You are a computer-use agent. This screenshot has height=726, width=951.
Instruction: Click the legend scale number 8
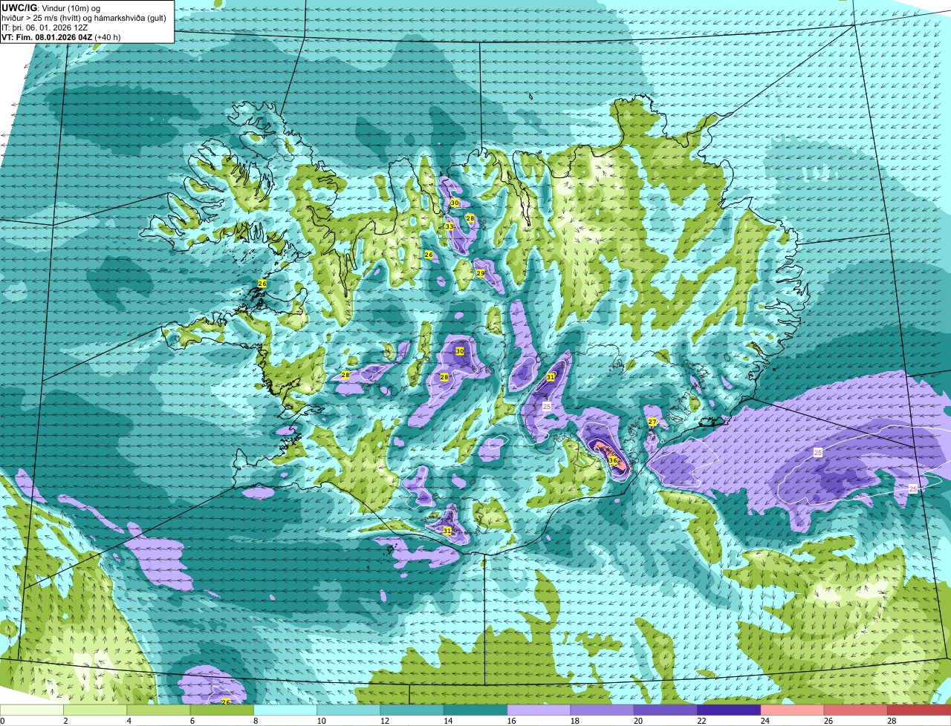[x=256, y=721]
